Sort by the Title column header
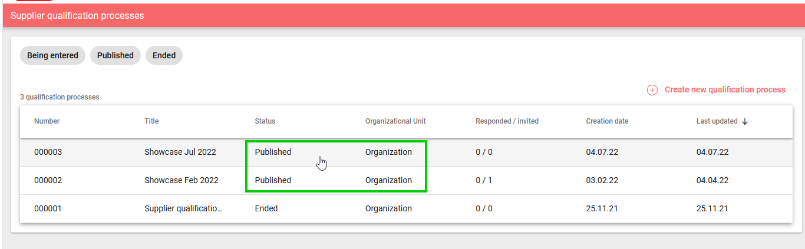The height and width of the screenshot is (249, 805). pos(151,121)
